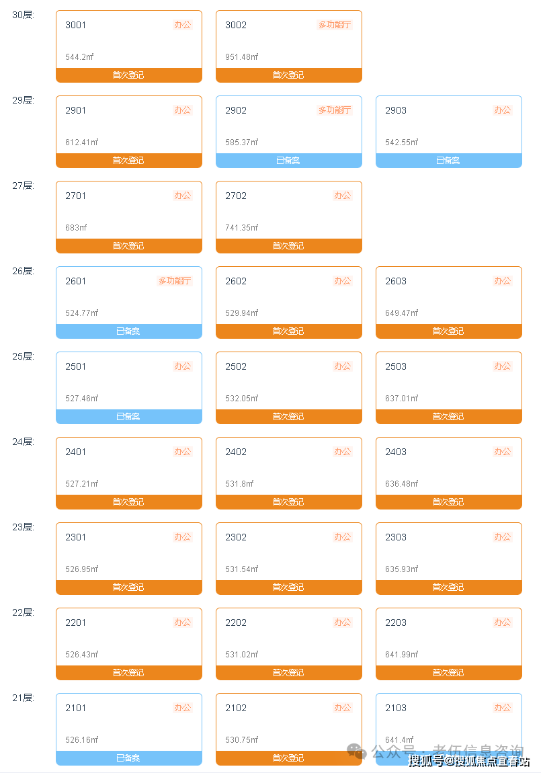The image size is (541, 773).
Task: Click the 多功能厅 tag on unit 3002
Action: point(335,25)
